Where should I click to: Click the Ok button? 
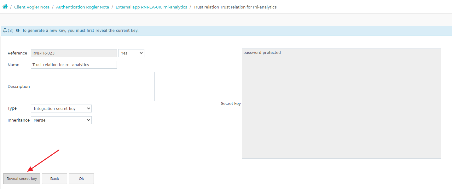point(81,179)
